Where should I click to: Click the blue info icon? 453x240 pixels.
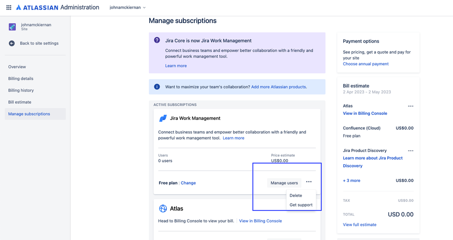157,87
